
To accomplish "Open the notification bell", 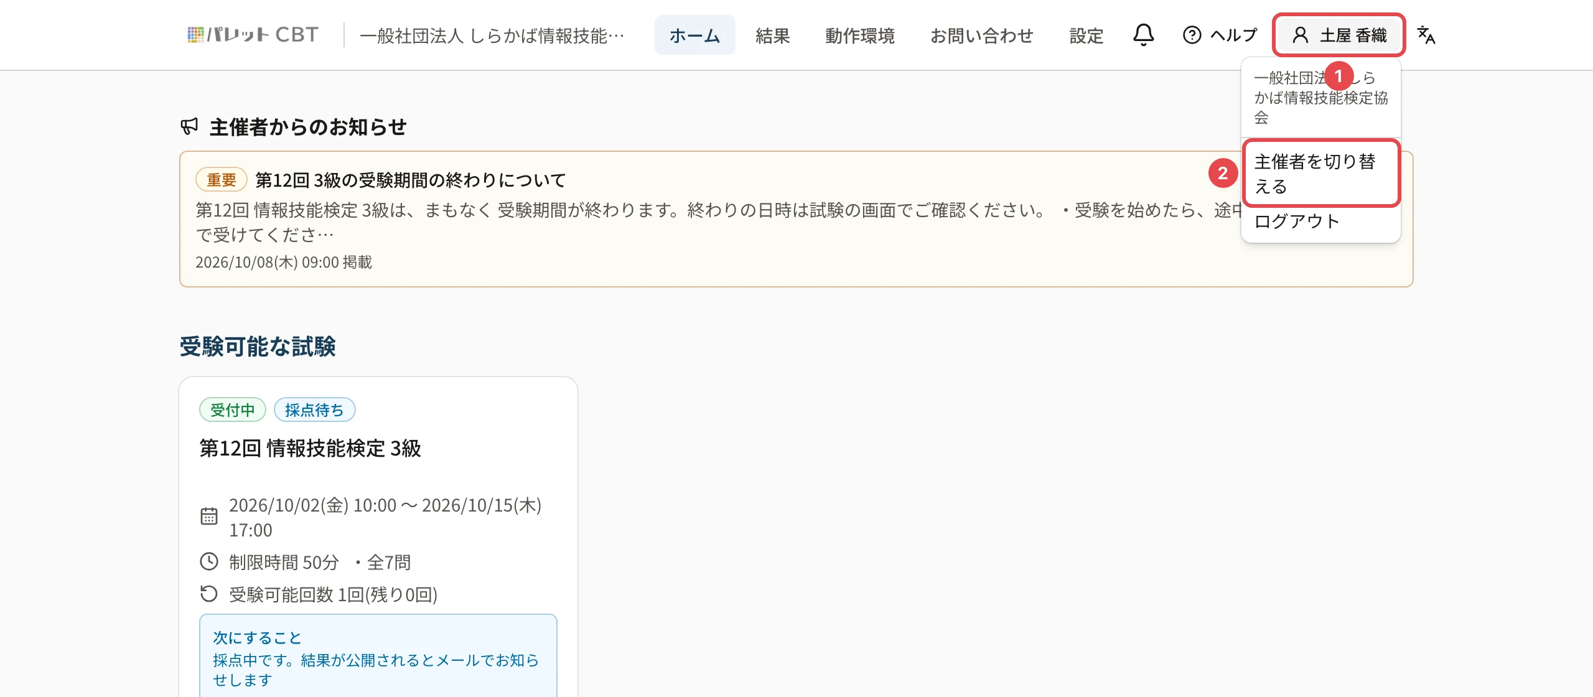I will [1143, 35].
